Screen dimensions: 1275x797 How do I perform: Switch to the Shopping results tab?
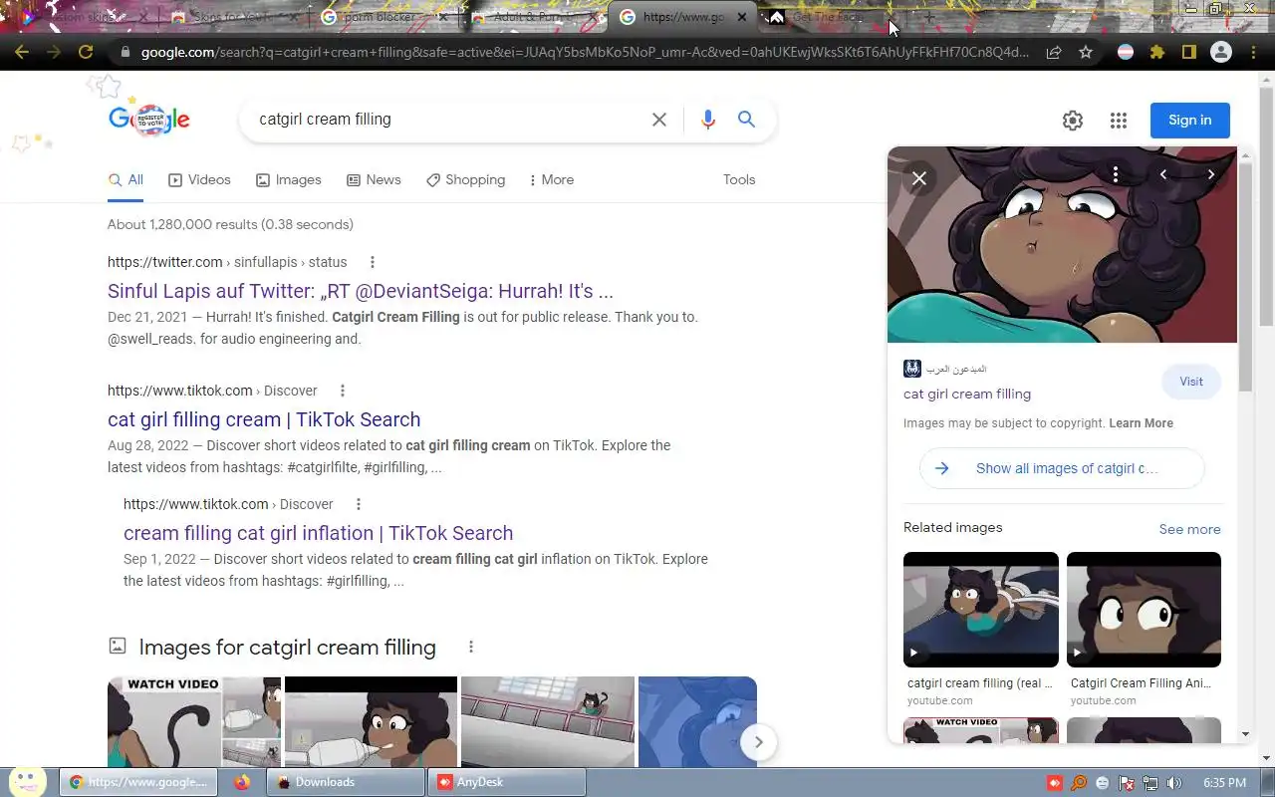click(x=465, y=180)
